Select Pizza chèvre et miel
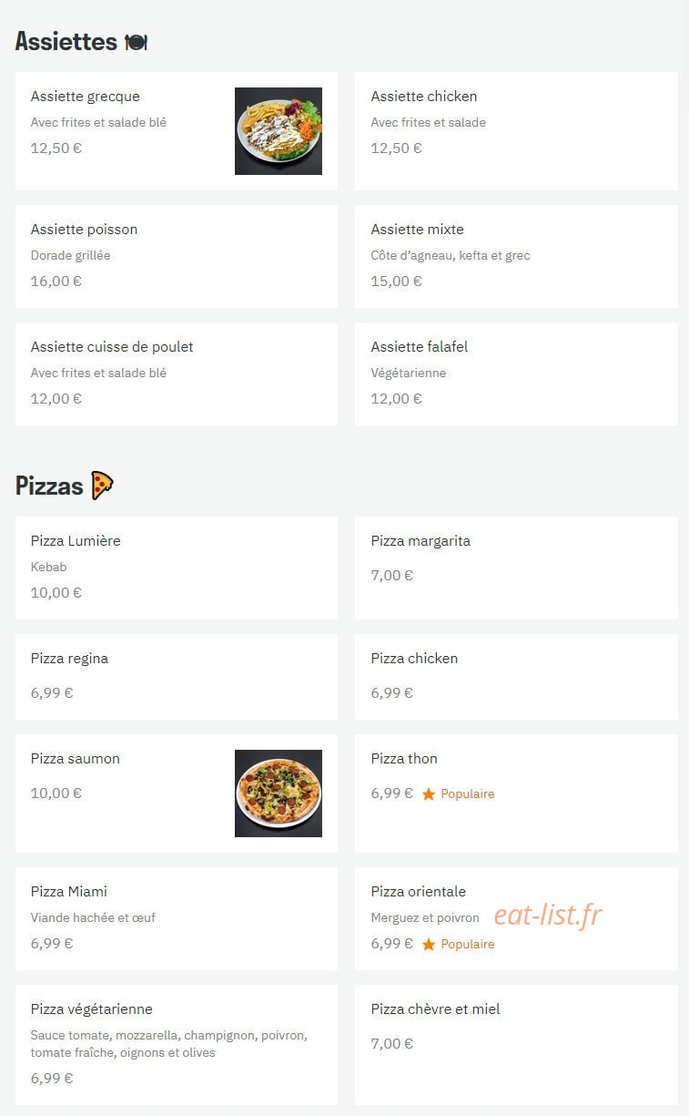689x1116 pixels. coord(516,1045)
